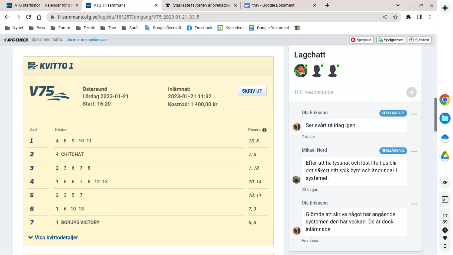Bookmark this page with the star icon
This screenshot has height=255, width=453.
[395, 17]
